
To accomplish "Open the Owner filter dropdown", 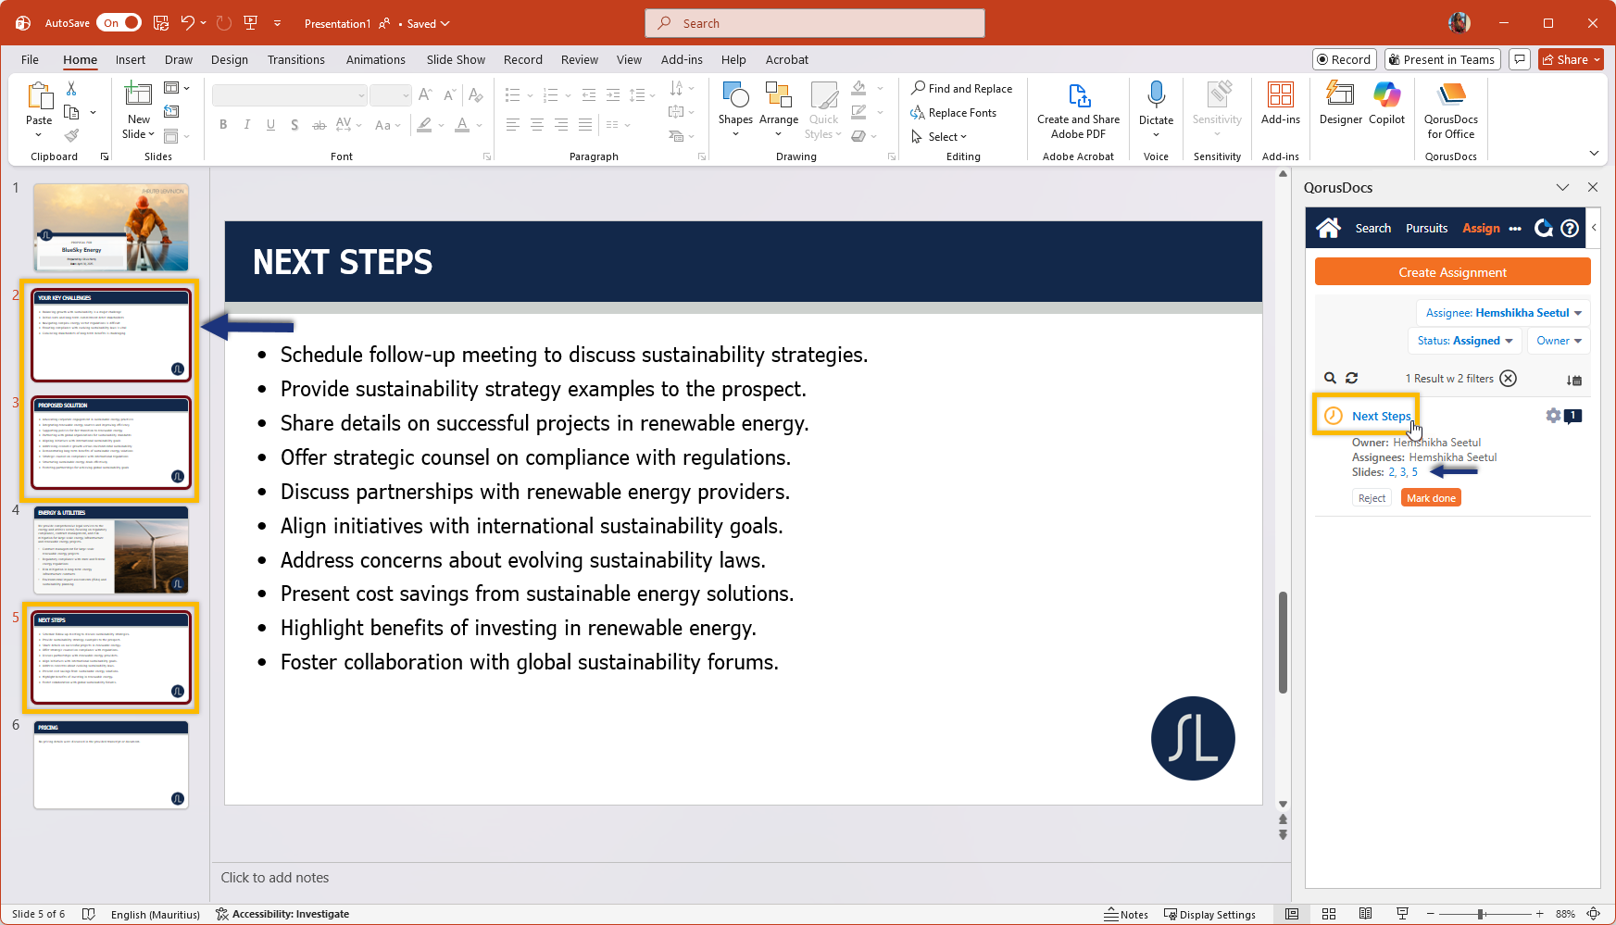I will click(1559, 341).
